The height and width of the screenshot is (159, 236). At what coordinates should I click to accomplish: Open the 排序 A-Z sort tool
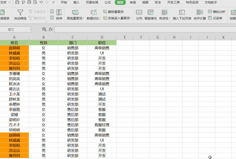pyautogui.click(x=59, y=15)
